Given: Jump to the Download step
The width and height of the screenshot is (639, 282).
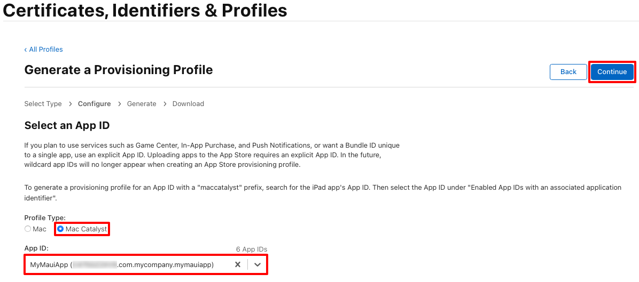Looking at the screenshot, I should 188,103.
